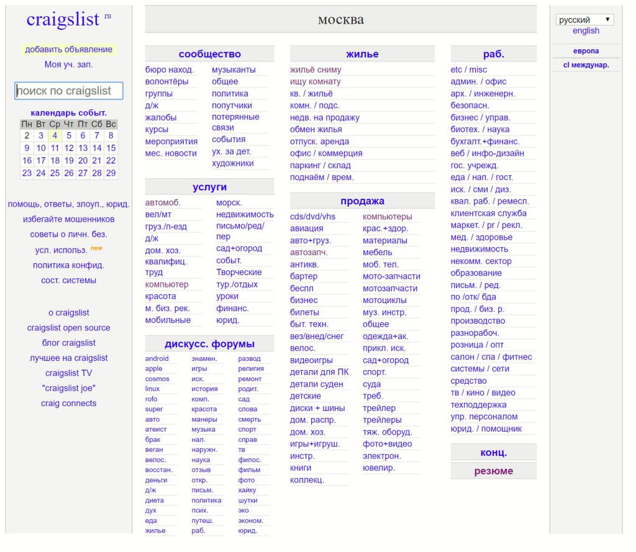Switch language via the english link
The height and width of the screenshot is (552, 636).
[586, 31]
